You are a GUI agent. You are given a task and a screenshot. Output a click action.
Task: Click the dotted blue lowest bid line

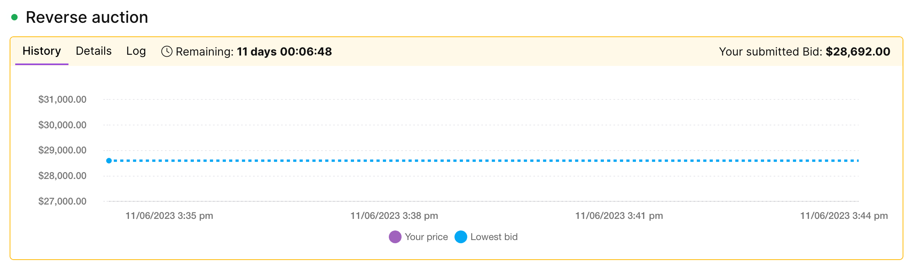coord(481,161)
